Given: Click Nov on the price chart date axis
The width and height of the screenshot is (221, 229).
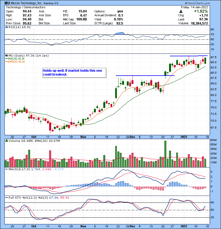Looking at the screenshot, I should click(x=83, y=137).
